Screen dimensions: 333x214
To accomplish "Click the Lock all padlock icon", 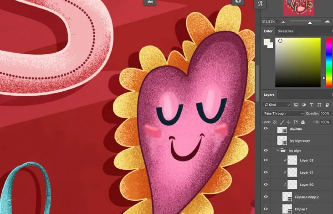I will coord(303,122).
